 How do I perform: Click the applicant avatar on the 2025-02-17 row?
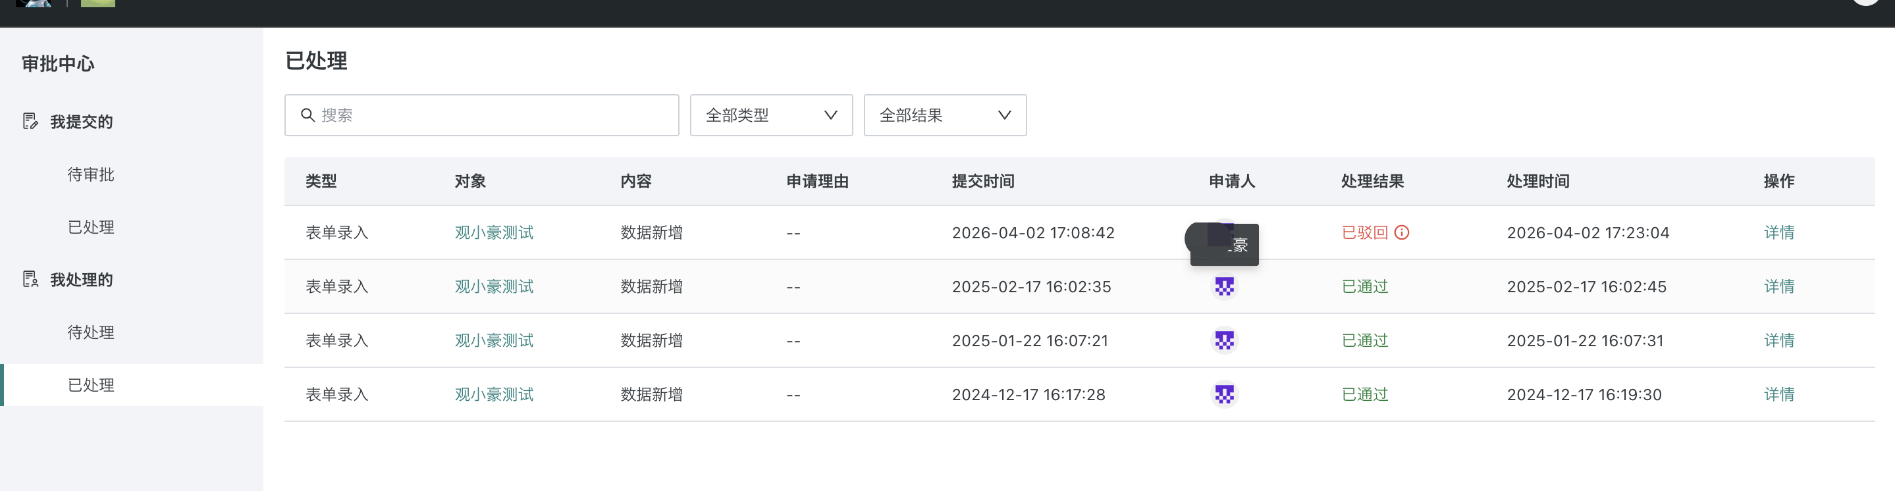pos(1223,286)
